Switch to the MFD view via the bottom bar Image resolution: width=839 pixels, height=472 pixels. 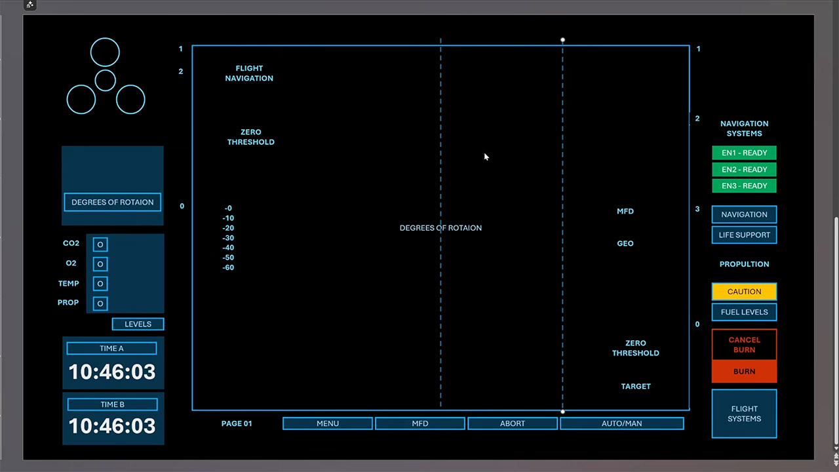[x=419, y=423]
